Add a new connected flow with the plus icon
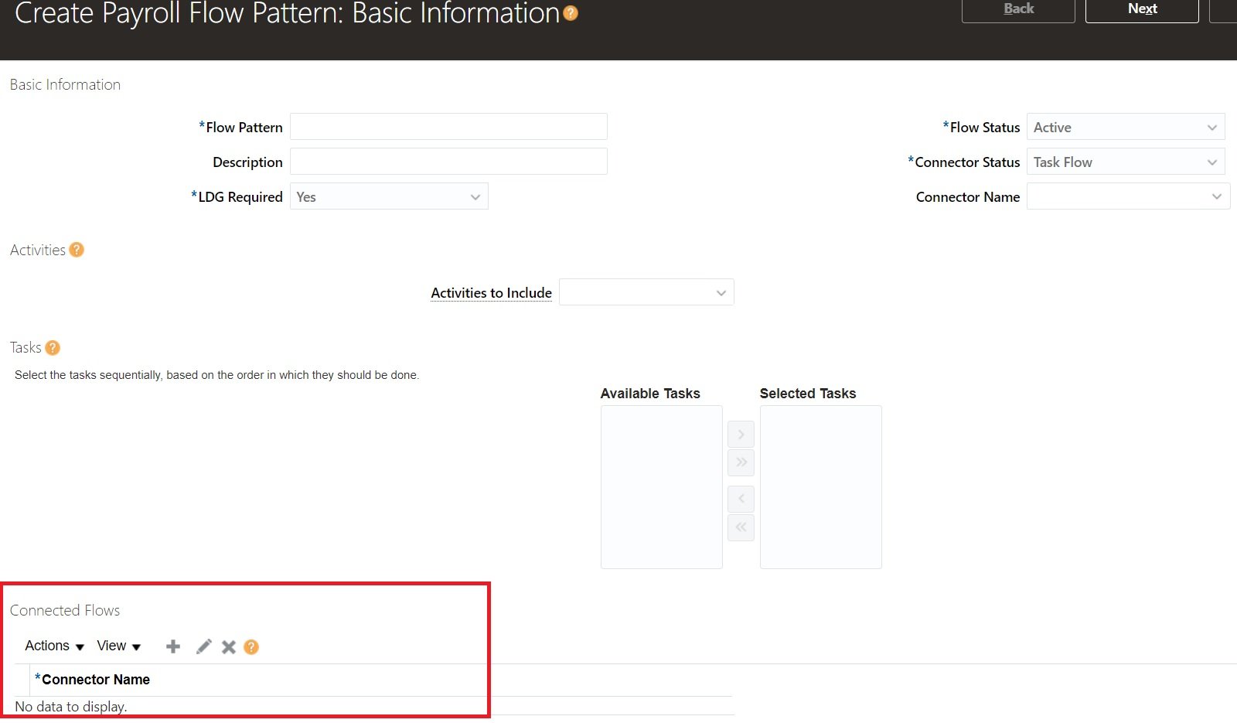The width and height of the screenshot is (1237, 723). [172, 646]
